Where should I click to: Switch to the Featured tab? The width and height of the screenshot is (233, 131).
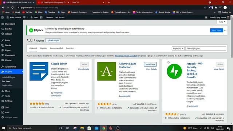33,48
